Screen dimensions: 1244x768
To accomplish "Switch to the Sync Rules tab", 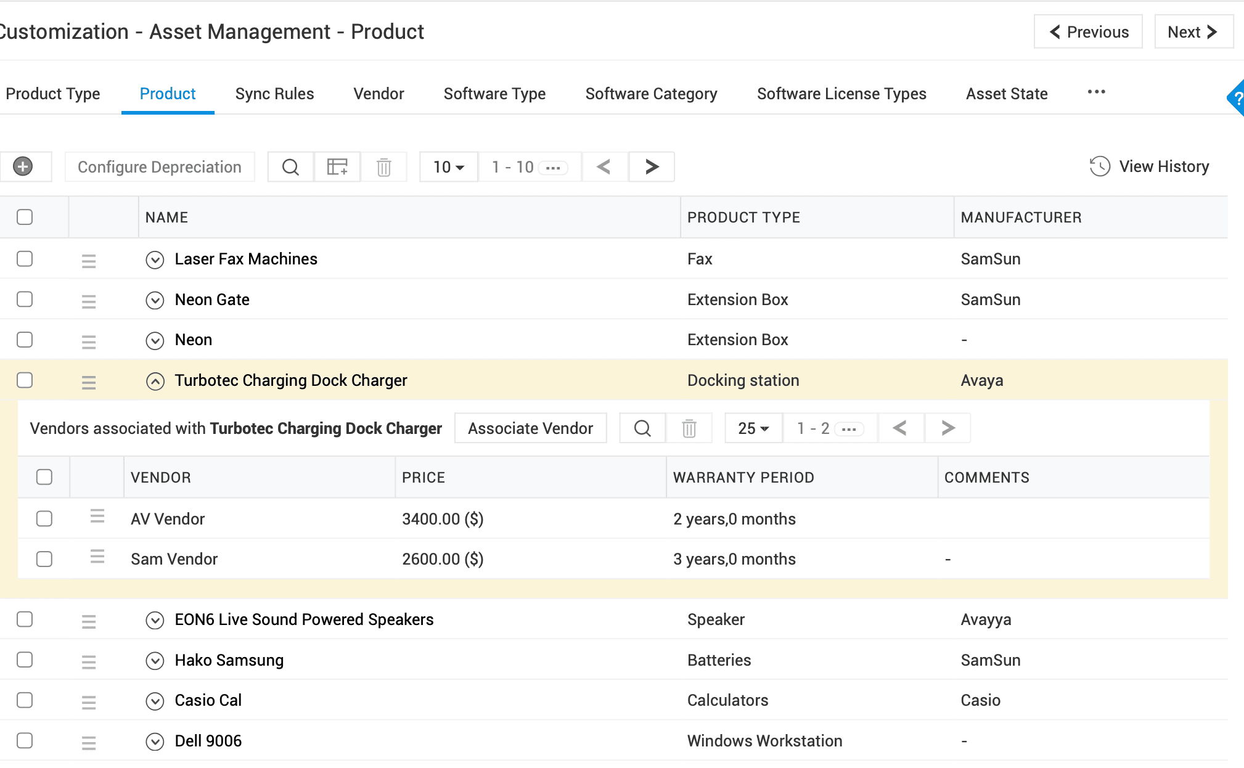I will [x=274, y=94].
